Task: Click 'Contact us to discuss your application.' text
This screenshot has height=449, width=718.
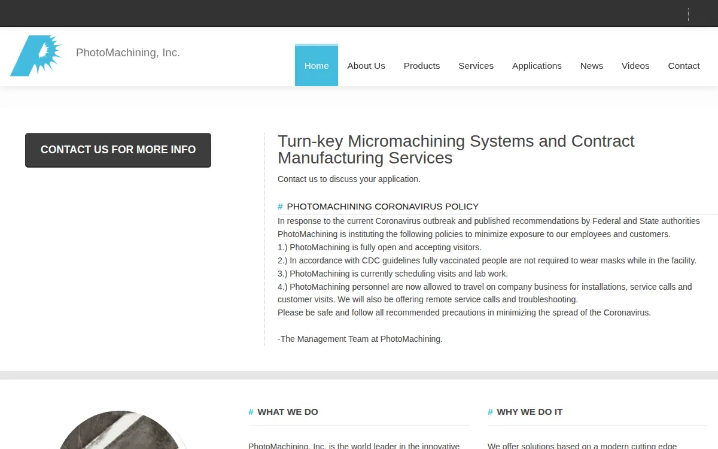Action: click(349, 179)
